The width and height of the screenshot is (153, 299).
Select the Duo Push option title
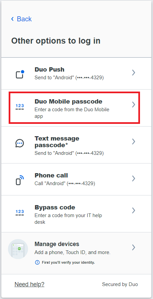point(49,70)
